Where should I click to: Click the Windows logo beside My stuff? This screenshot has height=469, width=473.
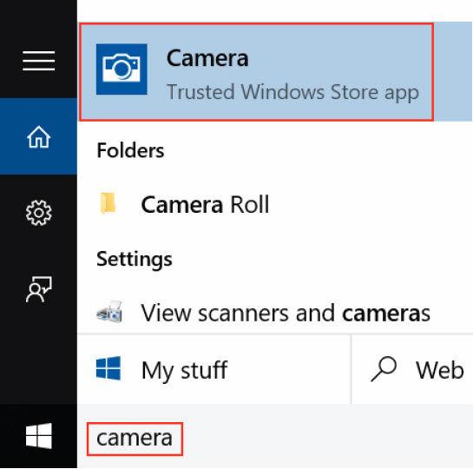(x=108, y=368)
